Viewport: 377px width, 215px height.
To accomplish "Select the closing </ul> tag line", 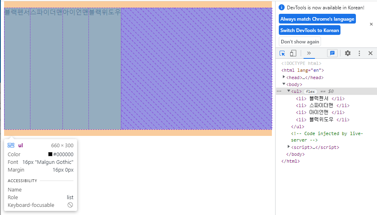I will (297, 127).
